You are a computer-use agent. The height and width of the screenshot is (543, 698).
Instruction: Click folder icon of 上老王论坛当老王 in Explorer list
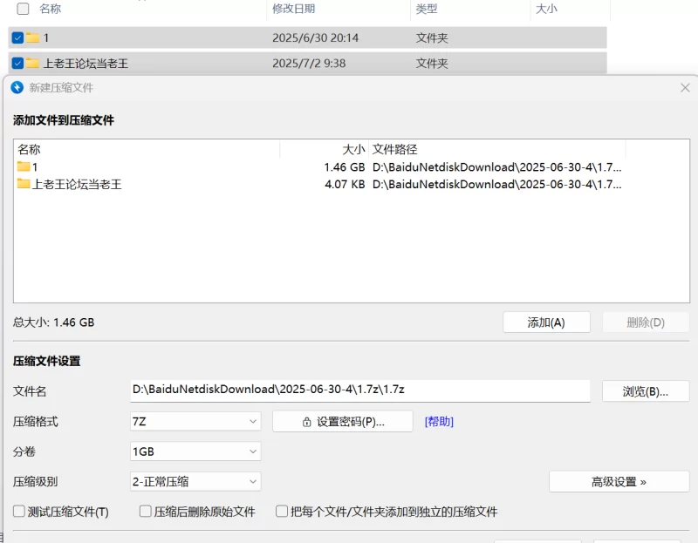(32, 63)
